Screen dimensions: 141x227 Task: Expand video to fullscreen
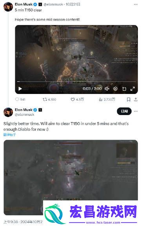pos(132,88)
